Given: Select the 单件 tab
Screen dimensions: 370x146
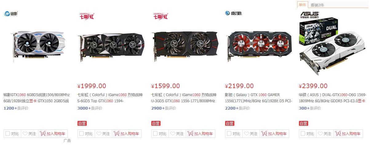Looking at the screenshot, I should pos(302,5).
